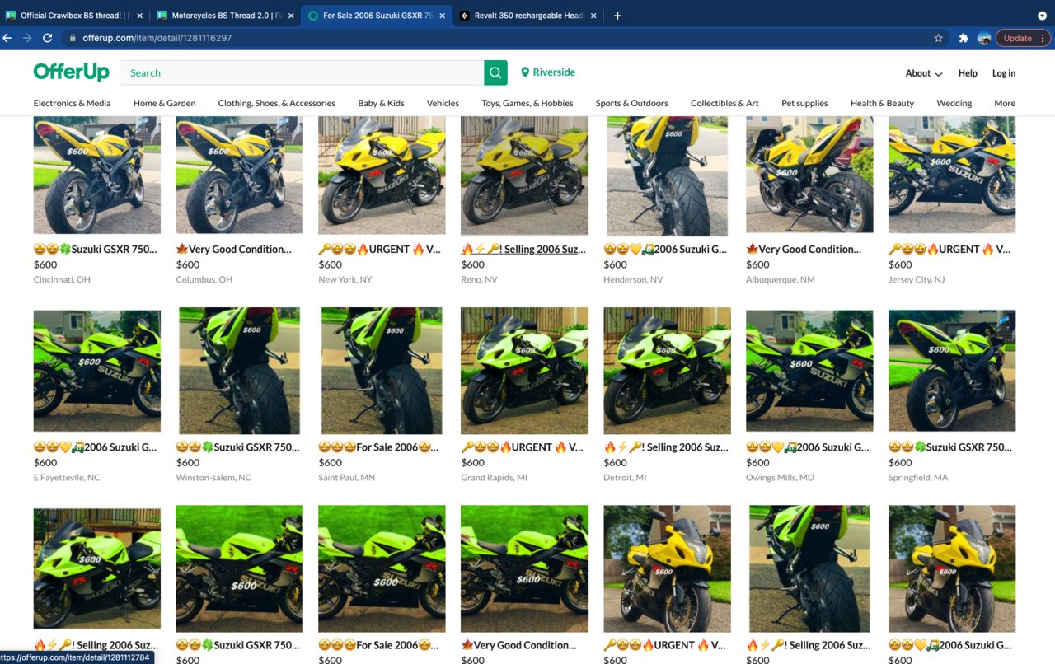The width and height of the screenshot is (1055, 664).
Task: Focus the OfferUp search field
Action: pos(302,72)
